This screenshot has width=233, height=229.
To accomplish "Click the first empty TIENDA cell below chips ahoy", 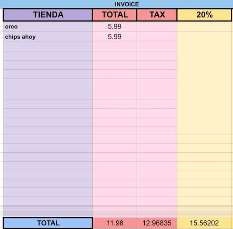I will tap(48, 46).
